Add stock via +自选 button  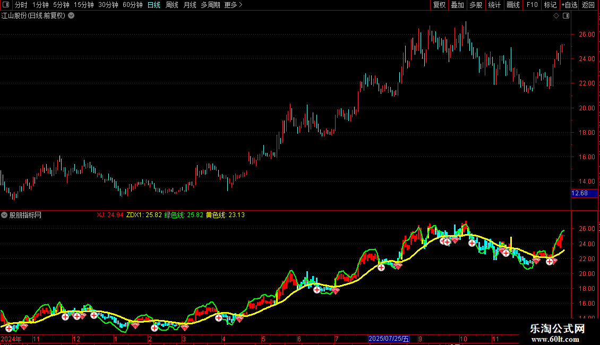(x=569, y=5)
